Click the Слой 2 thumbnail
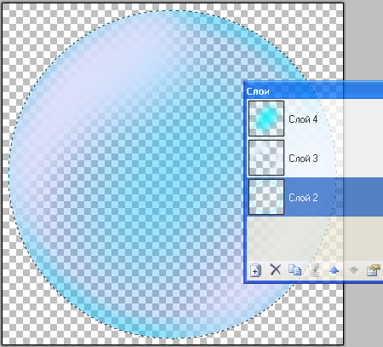 (266, 197)
